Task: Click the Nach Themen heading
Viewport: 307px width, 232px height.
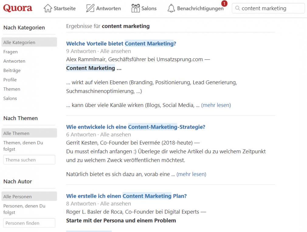Action: coord(21,118)
